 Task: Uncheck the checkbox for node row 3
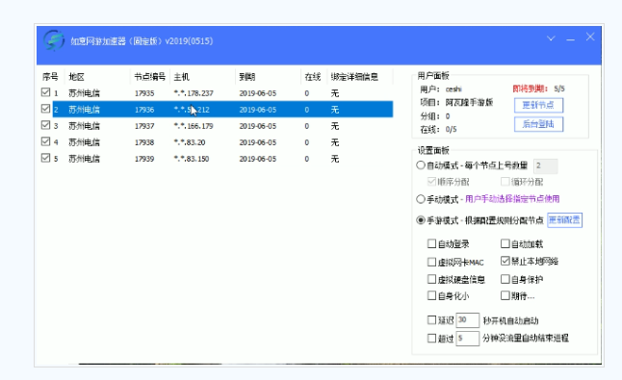pyautogui.click(x=45, y=125)
